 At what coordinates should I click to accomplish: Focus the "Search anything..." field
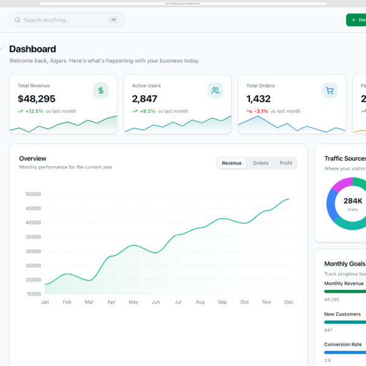(x=66, y=20)
